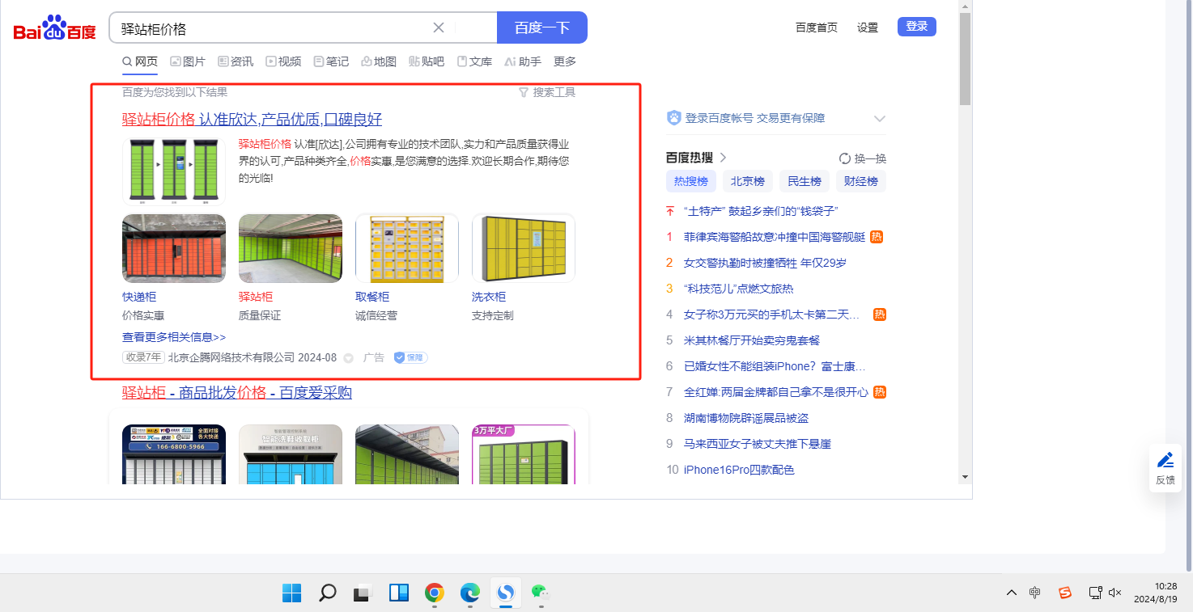Expand 百度热搜 arrow chevron

coord(724,158)
